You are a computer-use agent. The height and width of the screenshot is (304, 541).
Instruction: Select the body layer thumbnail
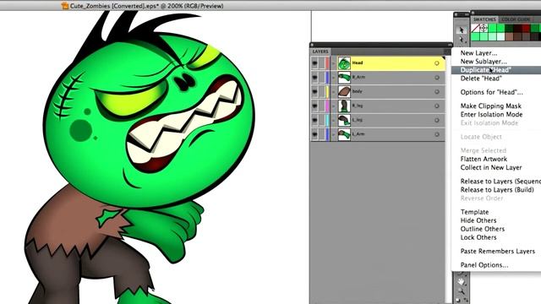(x=344, y=92)
